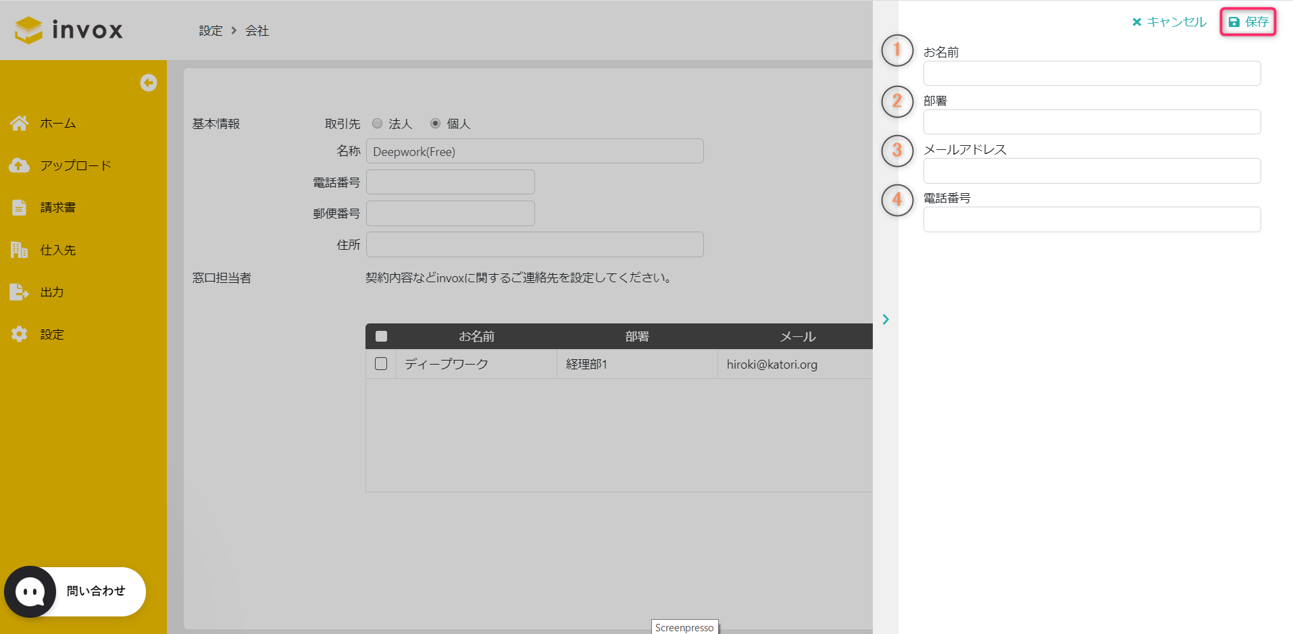
Task: Select the 出力 icon in the sidebar
Action: pos(20,292)
